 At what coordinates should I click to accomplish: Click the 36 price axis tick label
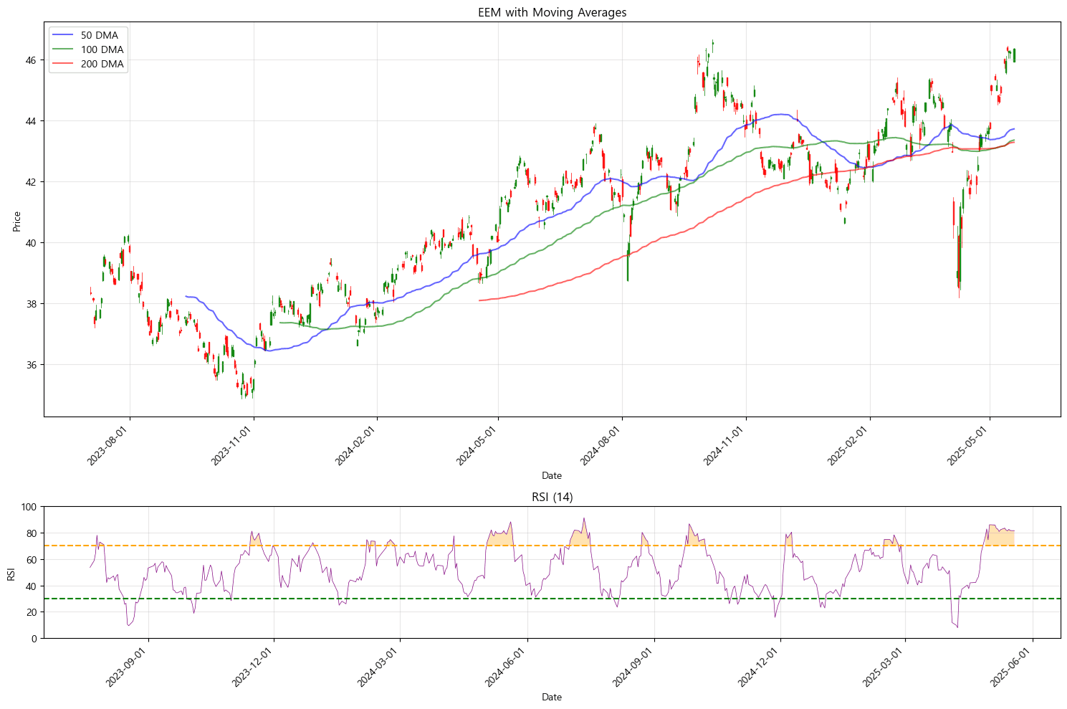point(32,365)
